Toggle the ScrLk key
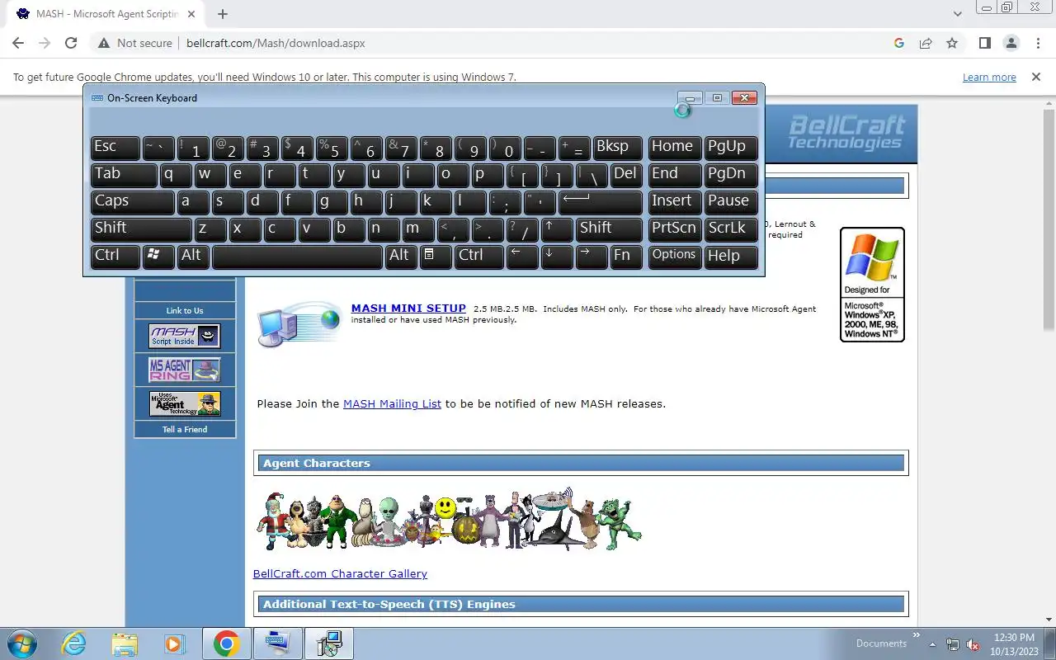This screenshot has width=1056, height=660. click(x=731, y=229)
